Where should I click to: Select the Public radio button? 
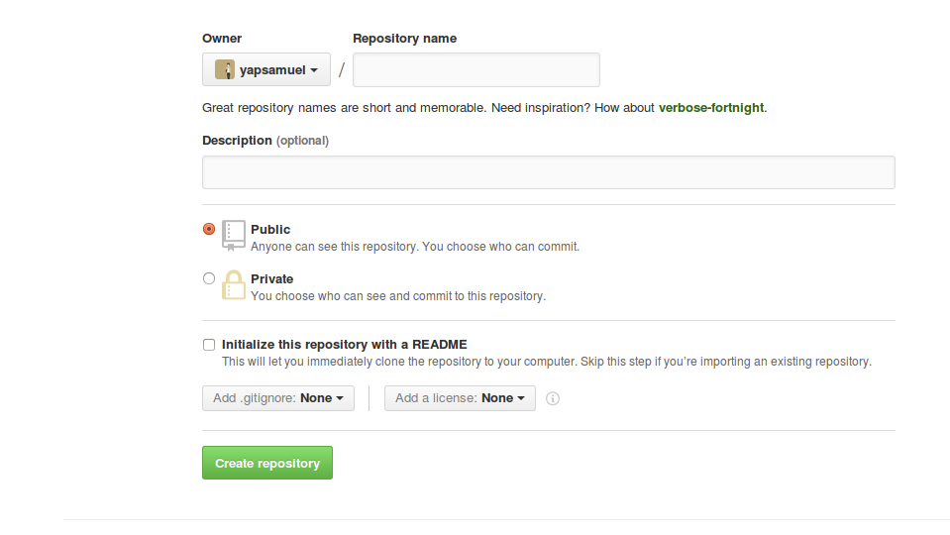(209, 229)
